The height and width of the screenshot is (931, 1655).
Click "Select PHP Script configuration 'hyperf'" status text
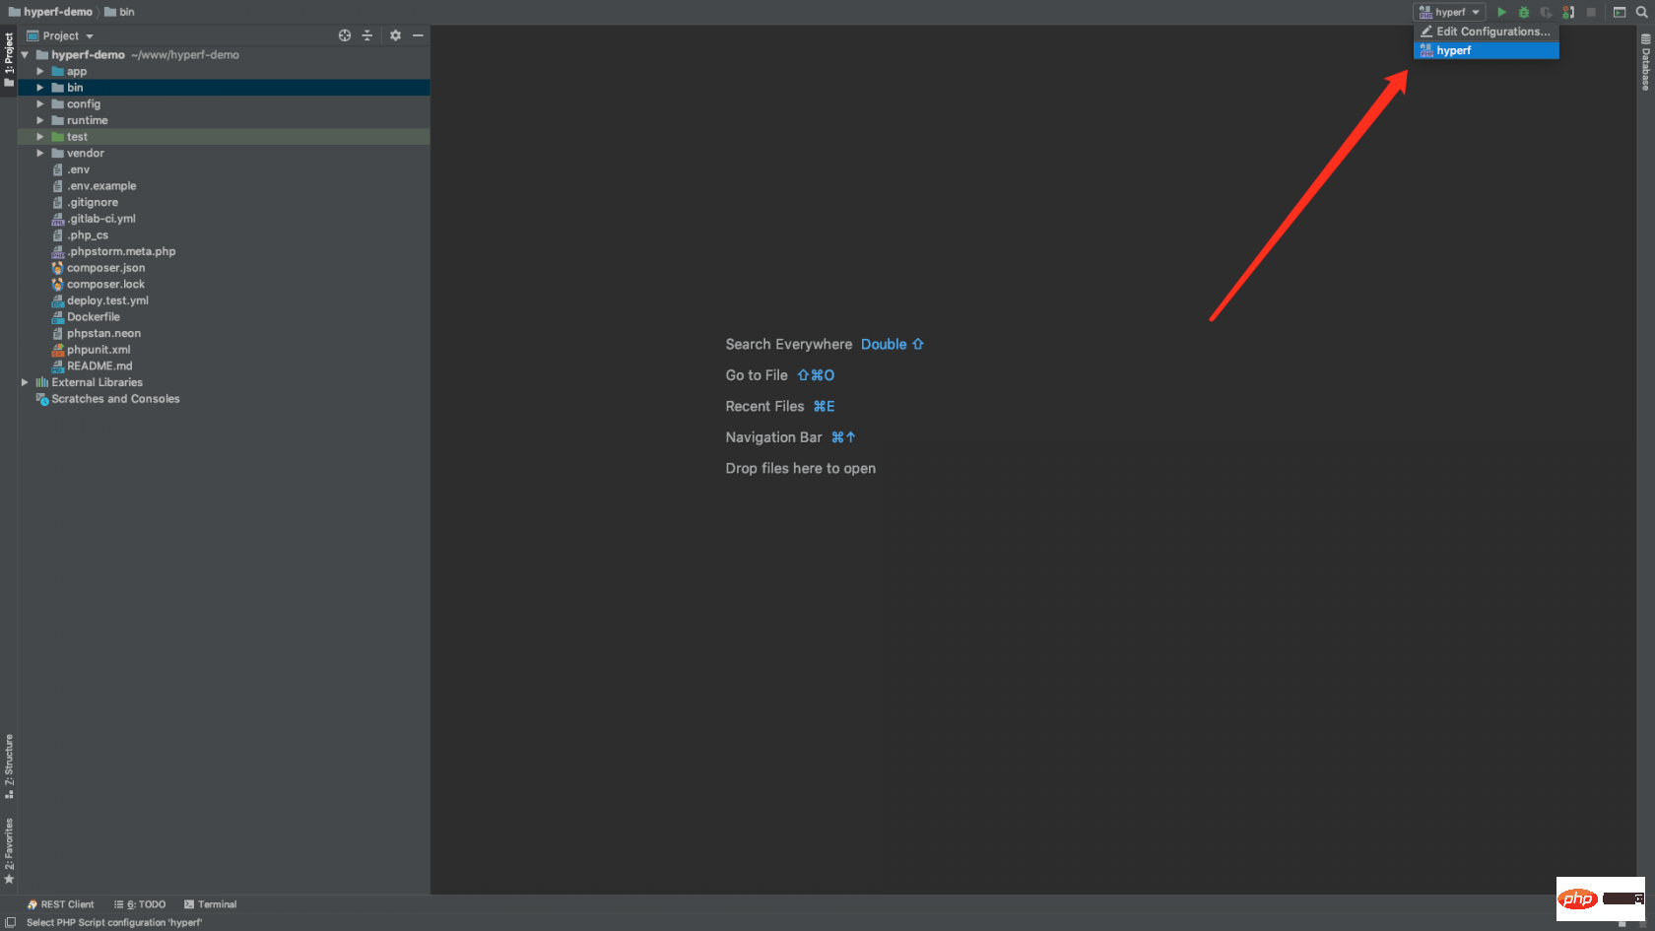114,923
